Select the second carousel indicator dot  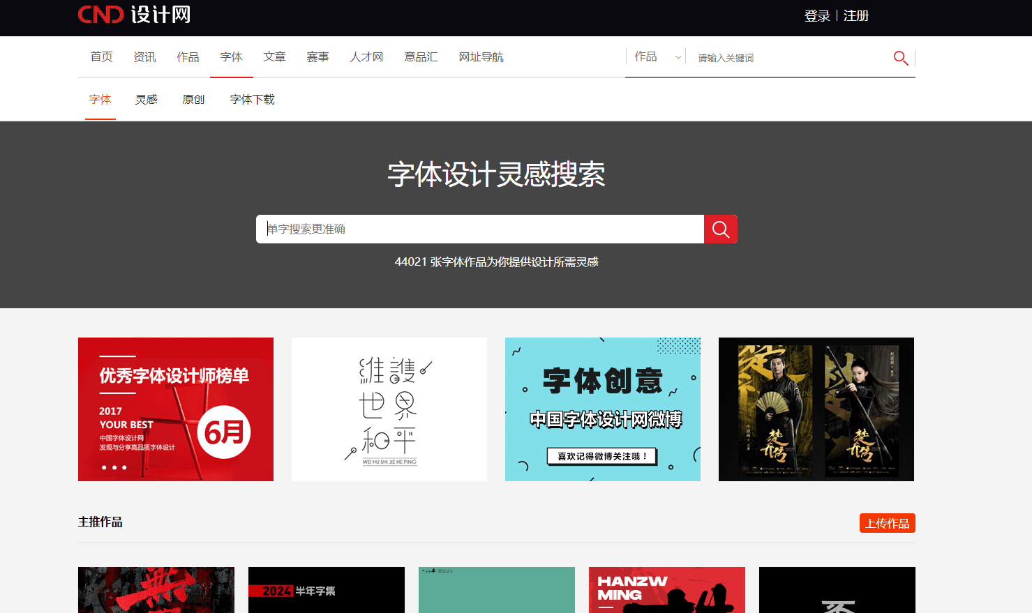(114, 468)
